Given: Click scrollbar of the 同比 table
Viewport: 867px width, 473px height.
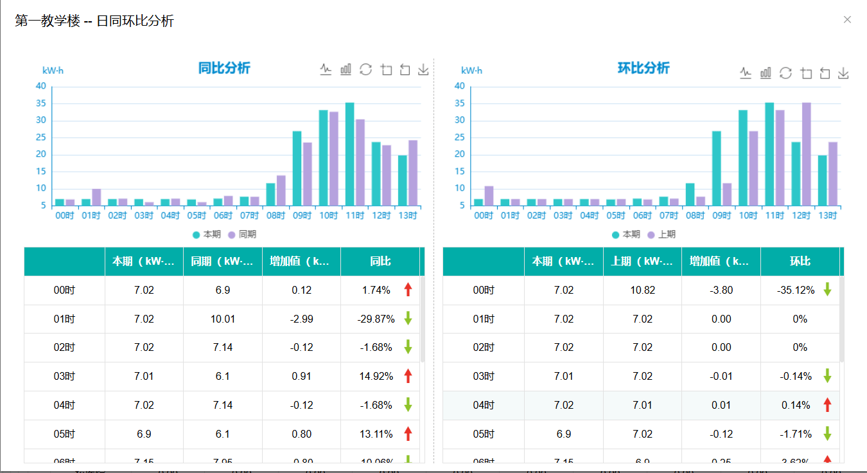Looking at the screenshot, I should [x=422, y=319].
